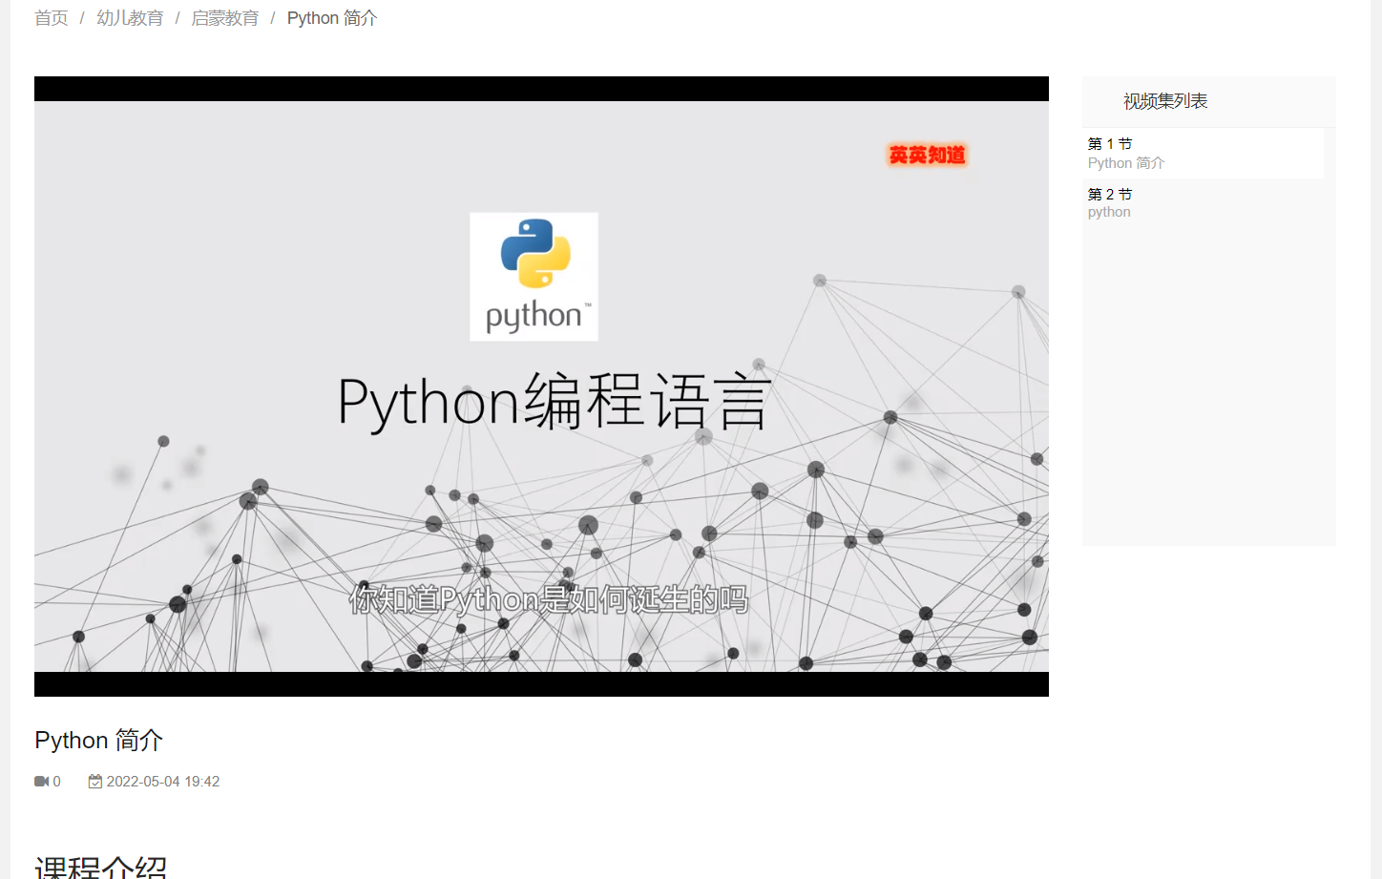Click the black bar at the video bottom

[x=541, y=684]
